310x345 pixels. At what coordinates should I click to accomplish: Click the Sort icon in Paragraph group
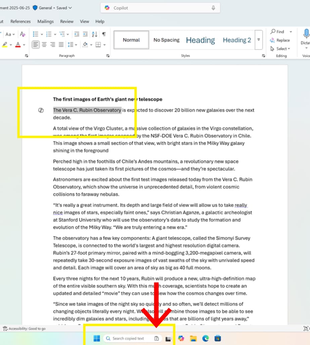[x=94, y=34]
